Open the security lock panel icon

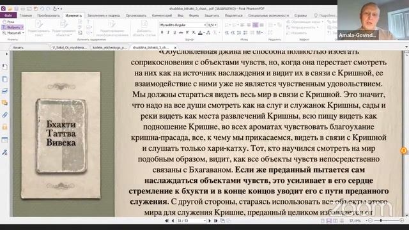coord(4,127)
